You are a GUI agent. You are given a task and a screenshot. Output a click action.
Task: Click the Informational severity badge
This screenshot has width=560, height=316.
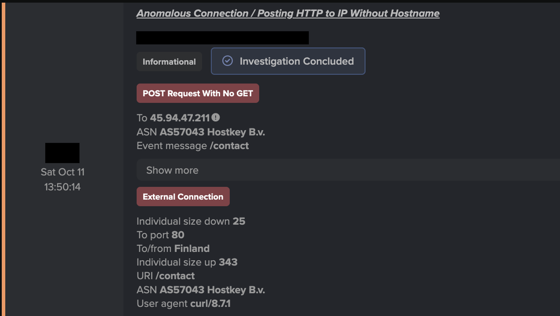coord(169,61)
